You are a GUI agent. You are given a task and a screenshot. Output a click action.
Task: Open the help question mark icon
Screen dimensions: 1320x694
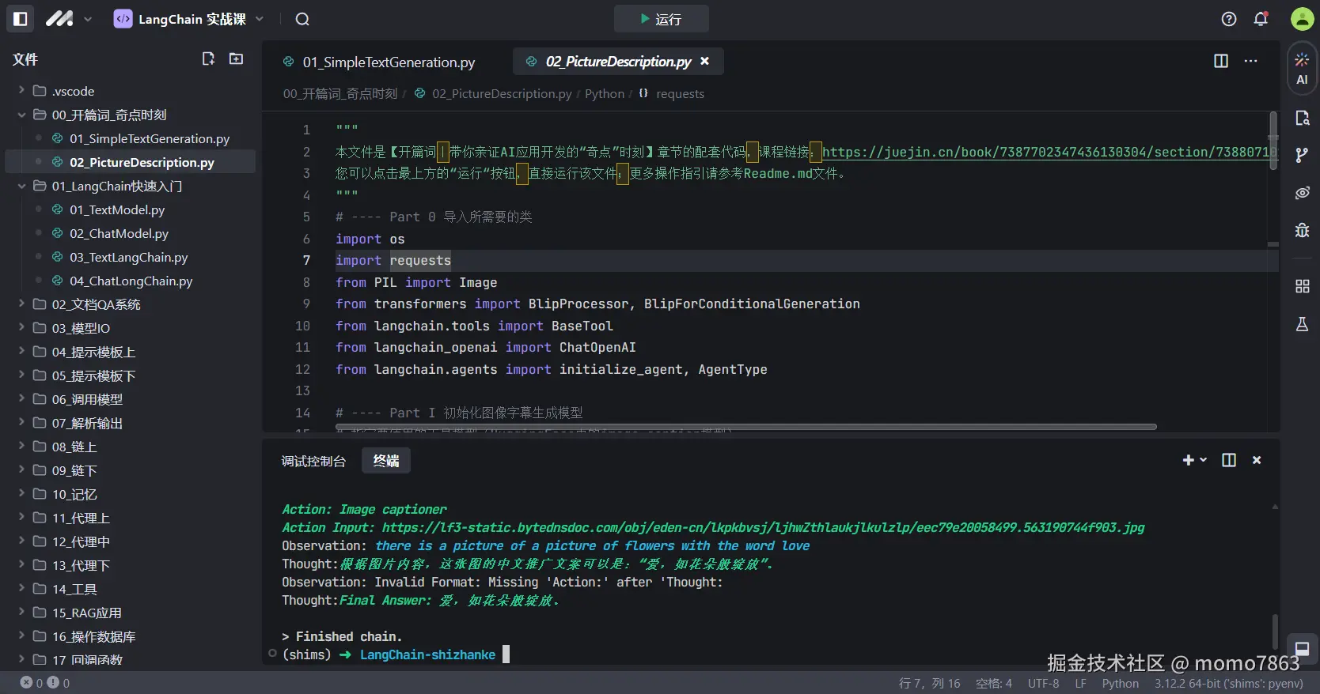click(x=1228, y=19)
